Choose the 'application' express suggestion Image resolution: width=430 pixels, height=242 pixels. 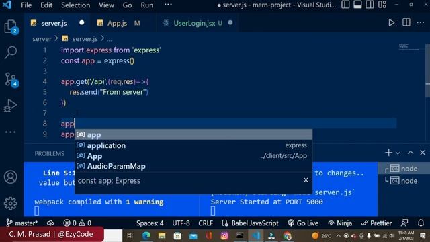(x=193, y=145)
